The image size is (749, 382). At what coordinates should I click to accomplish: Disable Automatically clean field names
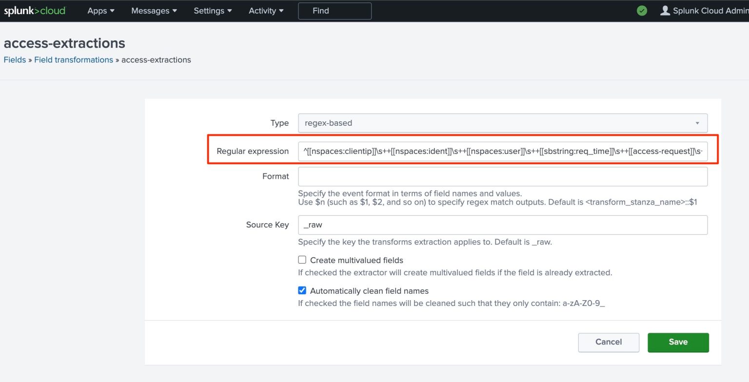[x=302, y=290]
